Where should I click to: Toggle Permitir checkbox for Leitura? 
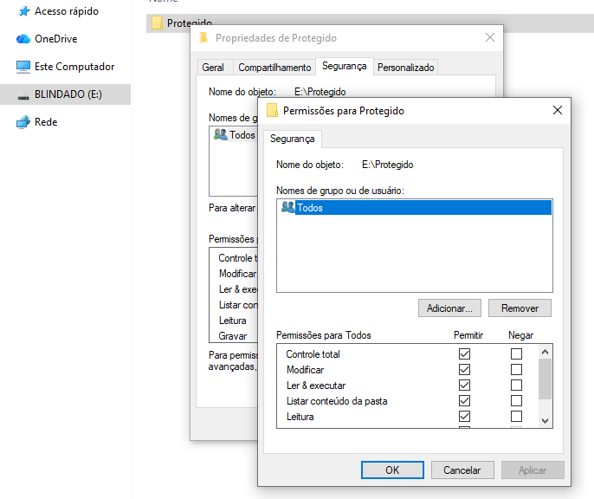coord(465,417)
